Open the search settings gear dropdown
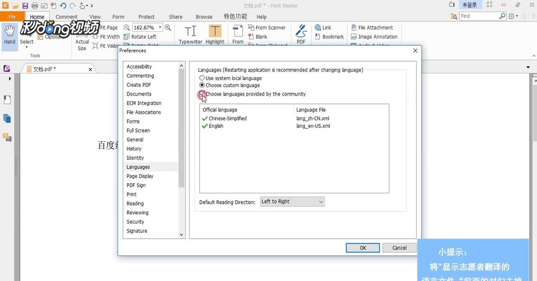Image resolution: width=537 pixels, height=281 pixels. pyautogui.click(x=513, y=16)
